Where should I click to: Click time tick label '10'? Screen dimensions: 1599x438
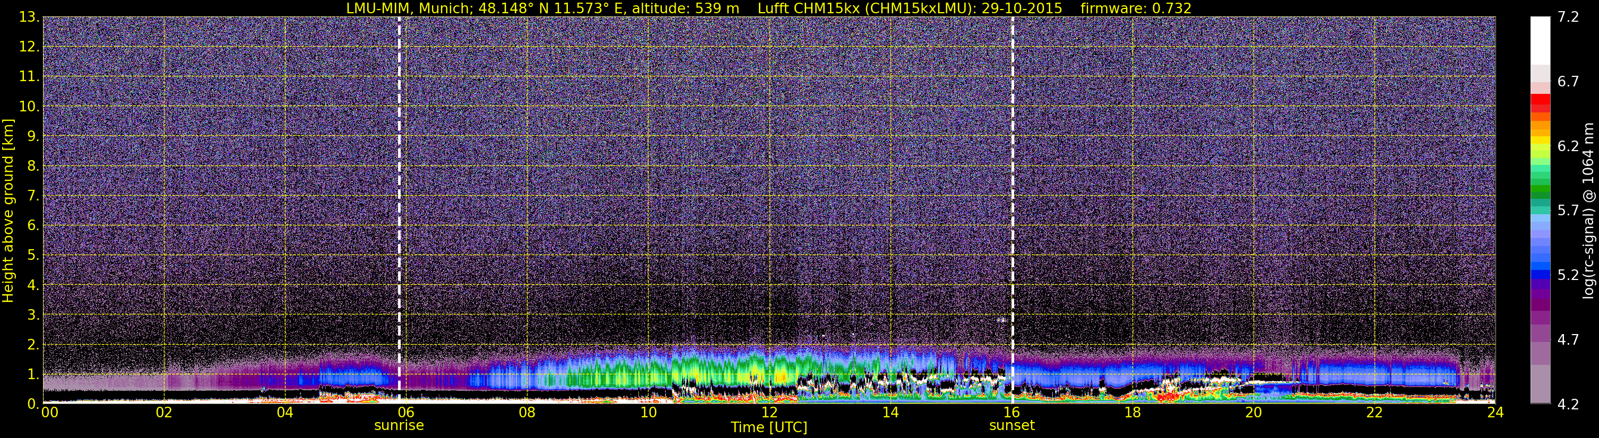point(648,413)
